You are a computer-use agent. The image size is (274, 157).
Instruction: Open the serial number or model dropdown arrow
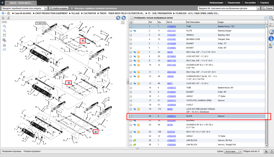pos(46,8)
